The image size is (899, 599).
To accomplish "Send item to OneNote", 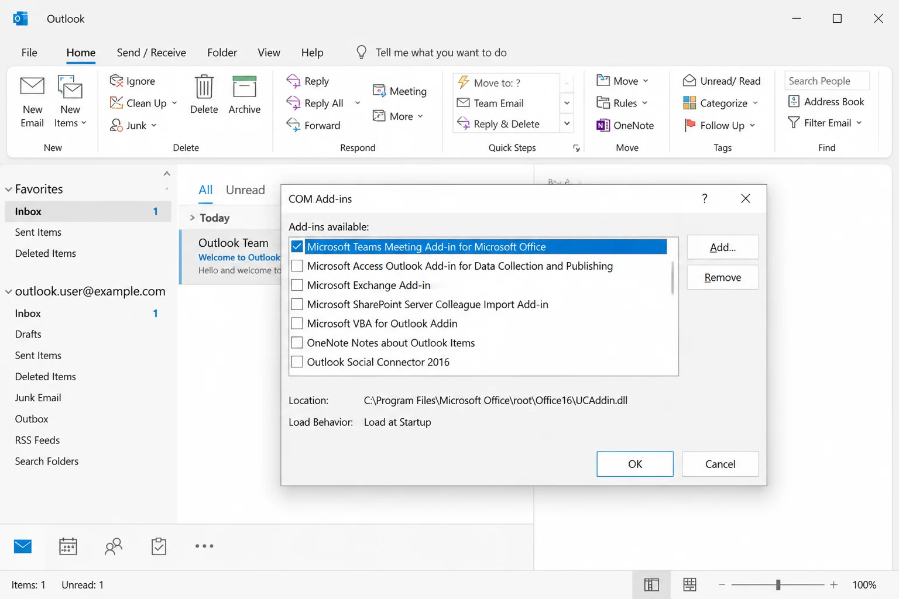I will [x=625, y=125].
